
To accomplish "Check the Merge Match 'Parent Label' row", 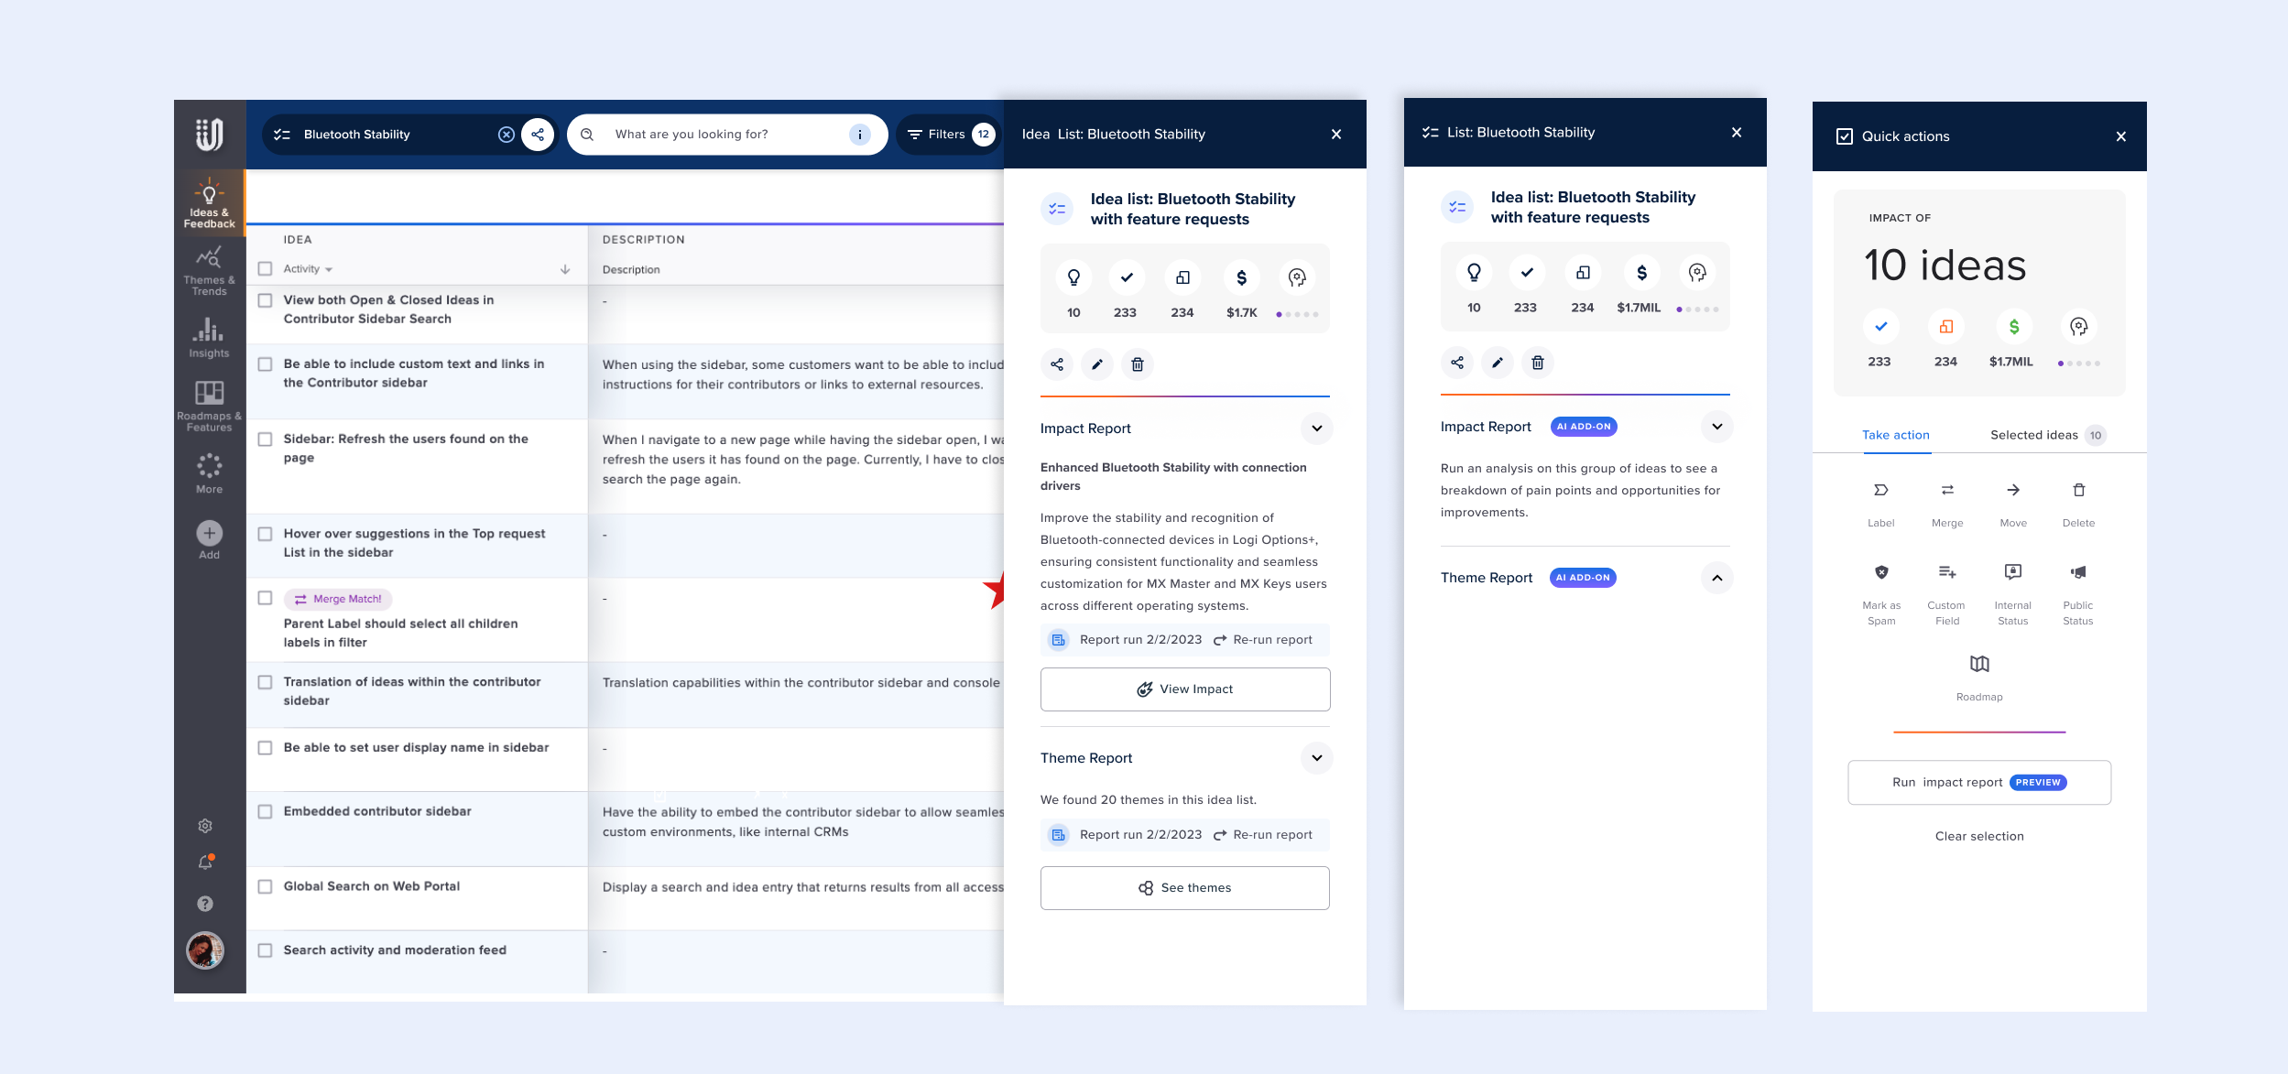I will click(266, 598).
